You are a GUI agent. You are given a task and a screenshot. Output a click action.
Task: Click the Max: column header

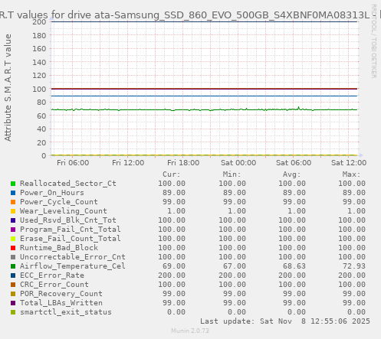351,174
